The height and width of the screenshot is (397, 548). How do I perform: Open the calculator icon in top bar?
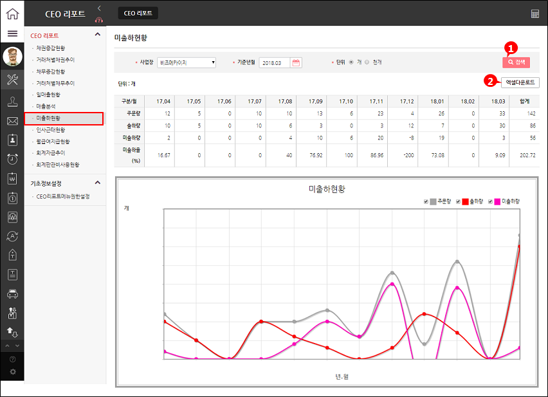point(534,14)
